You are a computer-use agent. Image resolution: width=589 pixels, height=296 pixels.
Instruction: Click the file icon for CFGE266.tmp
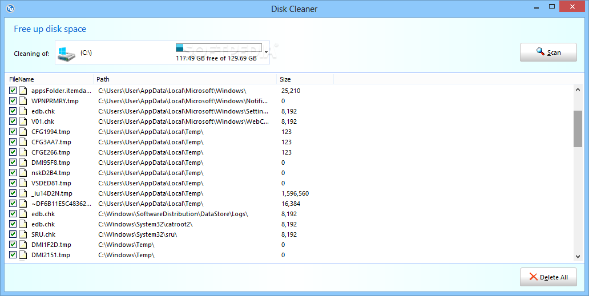[23, 152]
